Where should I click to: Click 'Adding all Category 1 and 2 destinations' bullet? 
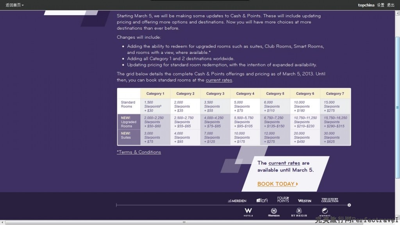(x=180, y=59)
